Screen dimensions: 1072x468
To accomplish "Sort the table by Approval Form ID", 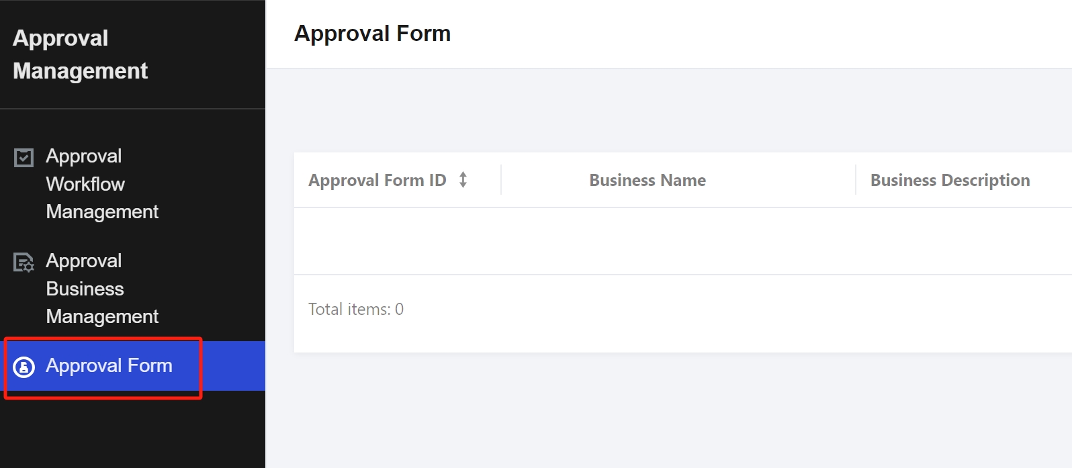I will [x=463, y=180].
